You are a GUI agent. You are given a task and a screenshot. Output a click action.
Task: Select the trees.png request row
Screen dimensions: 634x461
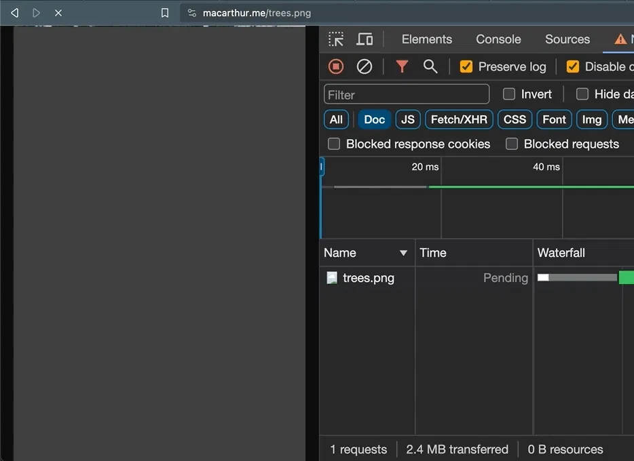[x=368, y=278]
